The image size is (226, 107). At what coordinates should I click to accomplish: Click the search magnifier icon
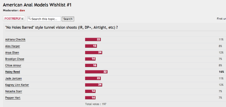(29, 18)
